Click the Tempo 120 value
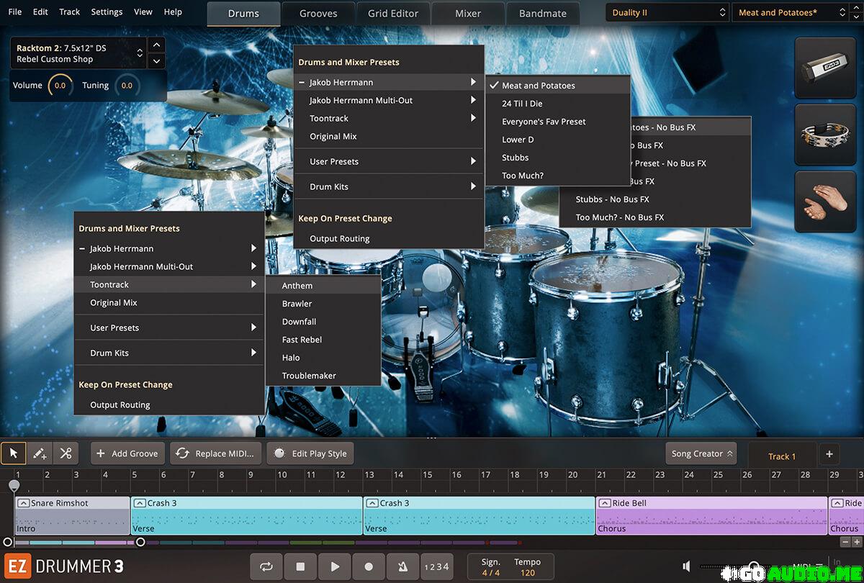Viewport: 864px width, 583px height. click(x=527, y=573)
